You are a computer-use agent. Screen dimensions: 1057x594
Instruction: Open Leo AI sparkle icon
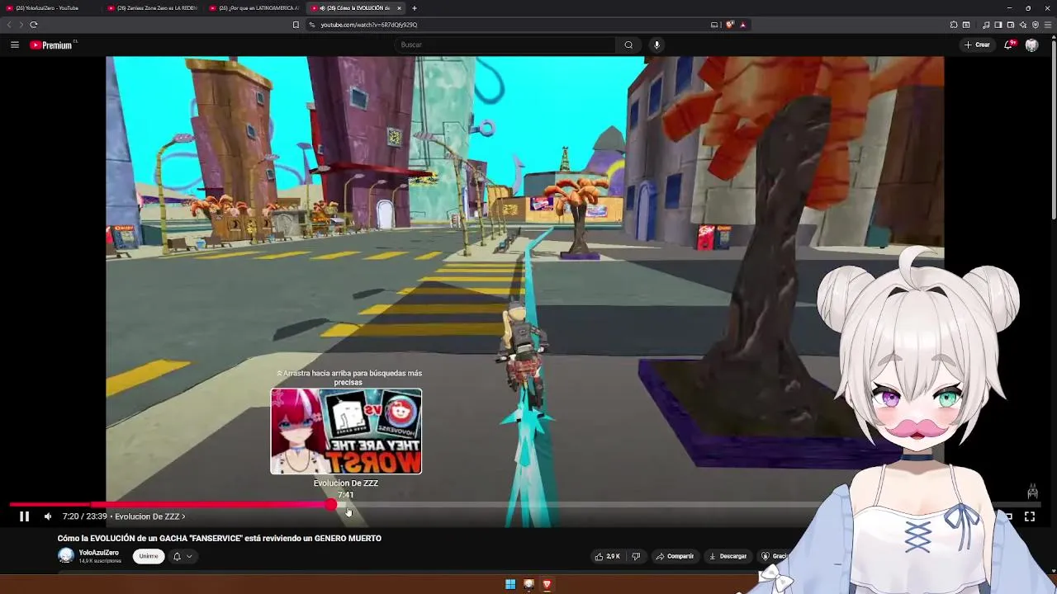coord(1023,25)
